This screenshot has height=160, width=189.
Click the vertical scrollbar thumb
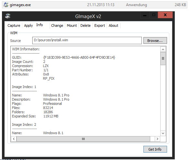[x=163, y=58]
